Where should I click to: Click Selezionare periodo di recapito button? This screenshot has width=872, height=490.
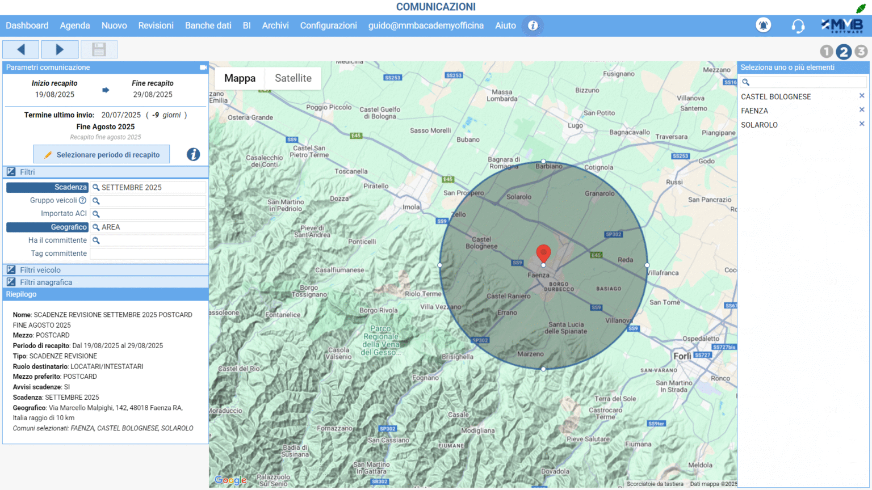[x=102, y=154]
